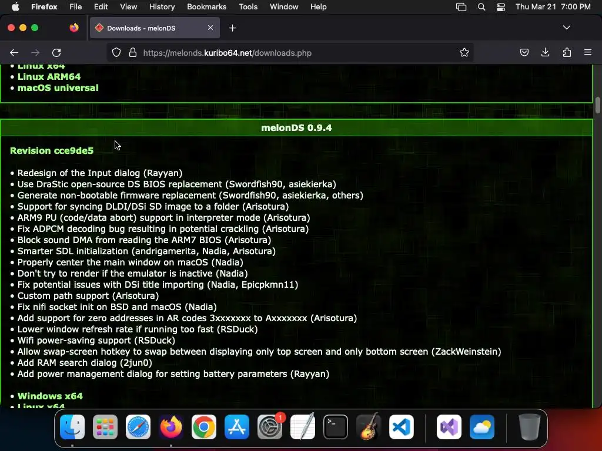This screenshot has height=451, width=602.
Task: View site security lock information
Action: pyautogui.click(x=133, y=52)
